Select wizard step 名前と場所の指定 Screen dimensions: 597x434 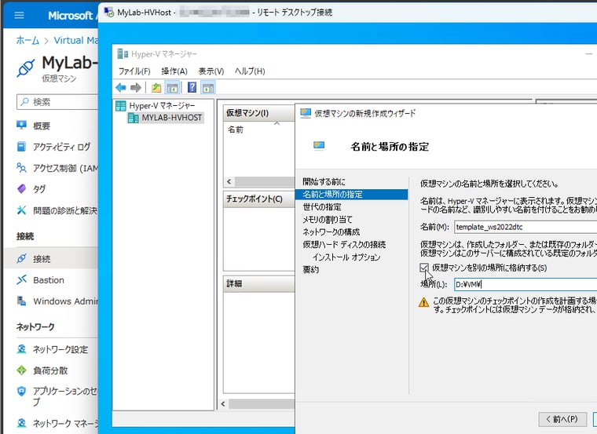point(351,195)
